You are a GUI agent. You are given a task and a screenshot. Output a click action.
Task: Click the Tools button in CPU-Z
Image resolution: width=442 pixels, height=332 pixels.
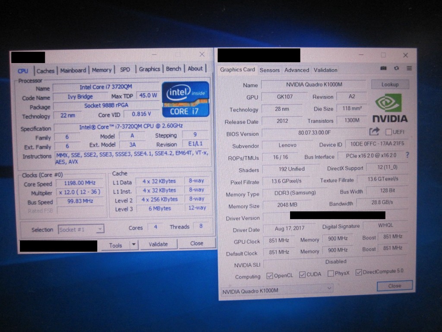(x=116, y=246)
